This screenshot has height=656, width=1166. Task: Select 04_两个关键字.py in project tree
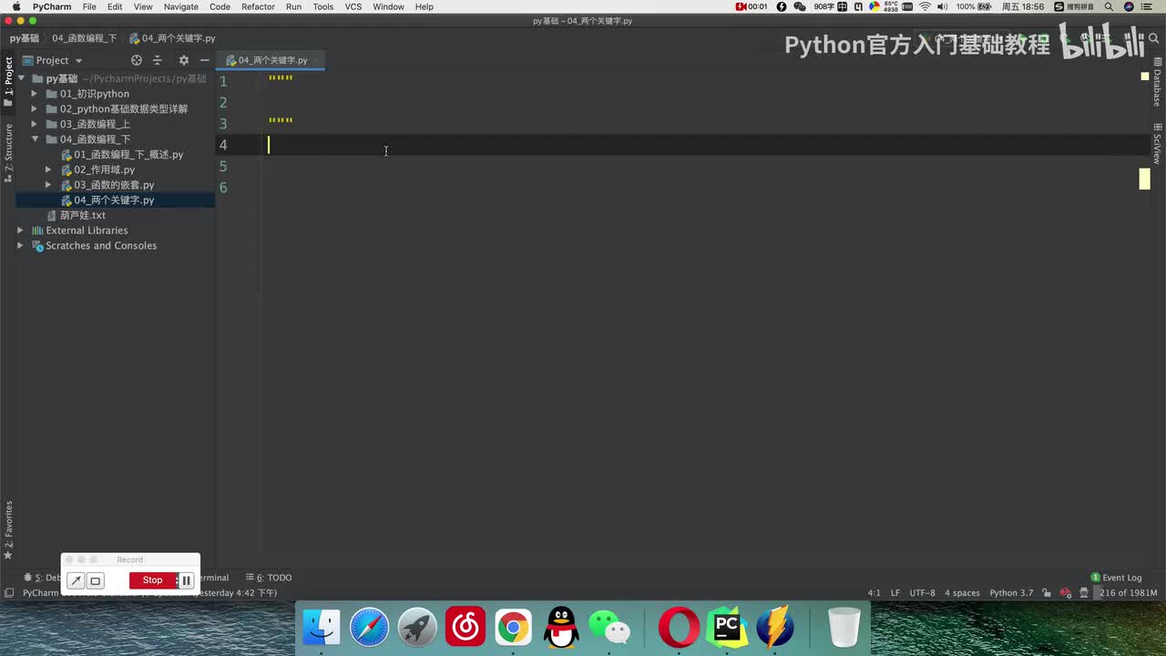coord(114,200)
